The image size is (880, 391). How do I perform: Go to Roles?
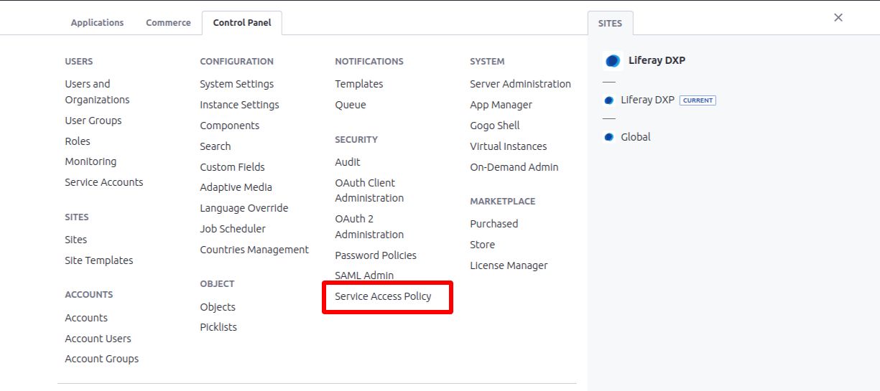[x=78, y=141]
